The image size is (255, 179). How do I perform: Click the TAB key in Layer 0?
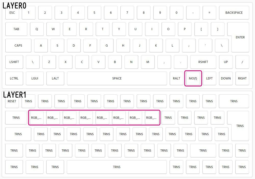pyautogui.click(x=16, y=29)
